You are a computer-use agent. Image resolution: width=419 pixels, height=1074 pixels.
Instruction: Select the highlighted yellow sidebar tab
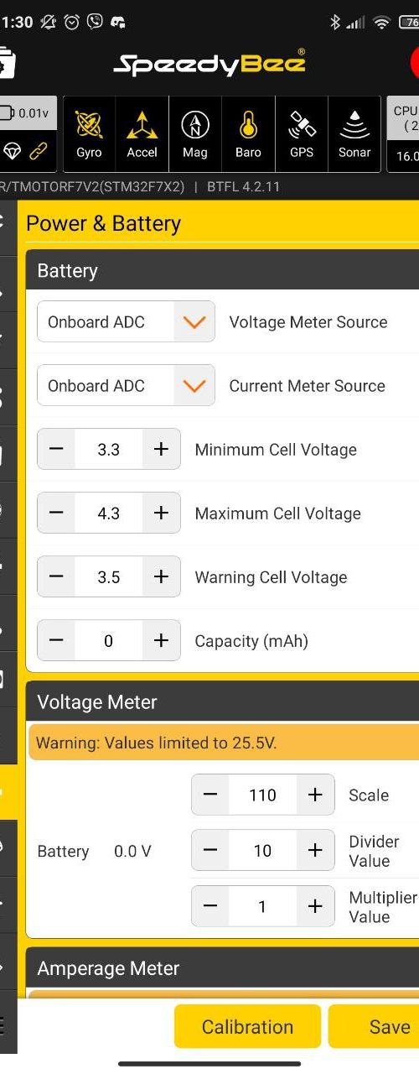coord(8,791)
